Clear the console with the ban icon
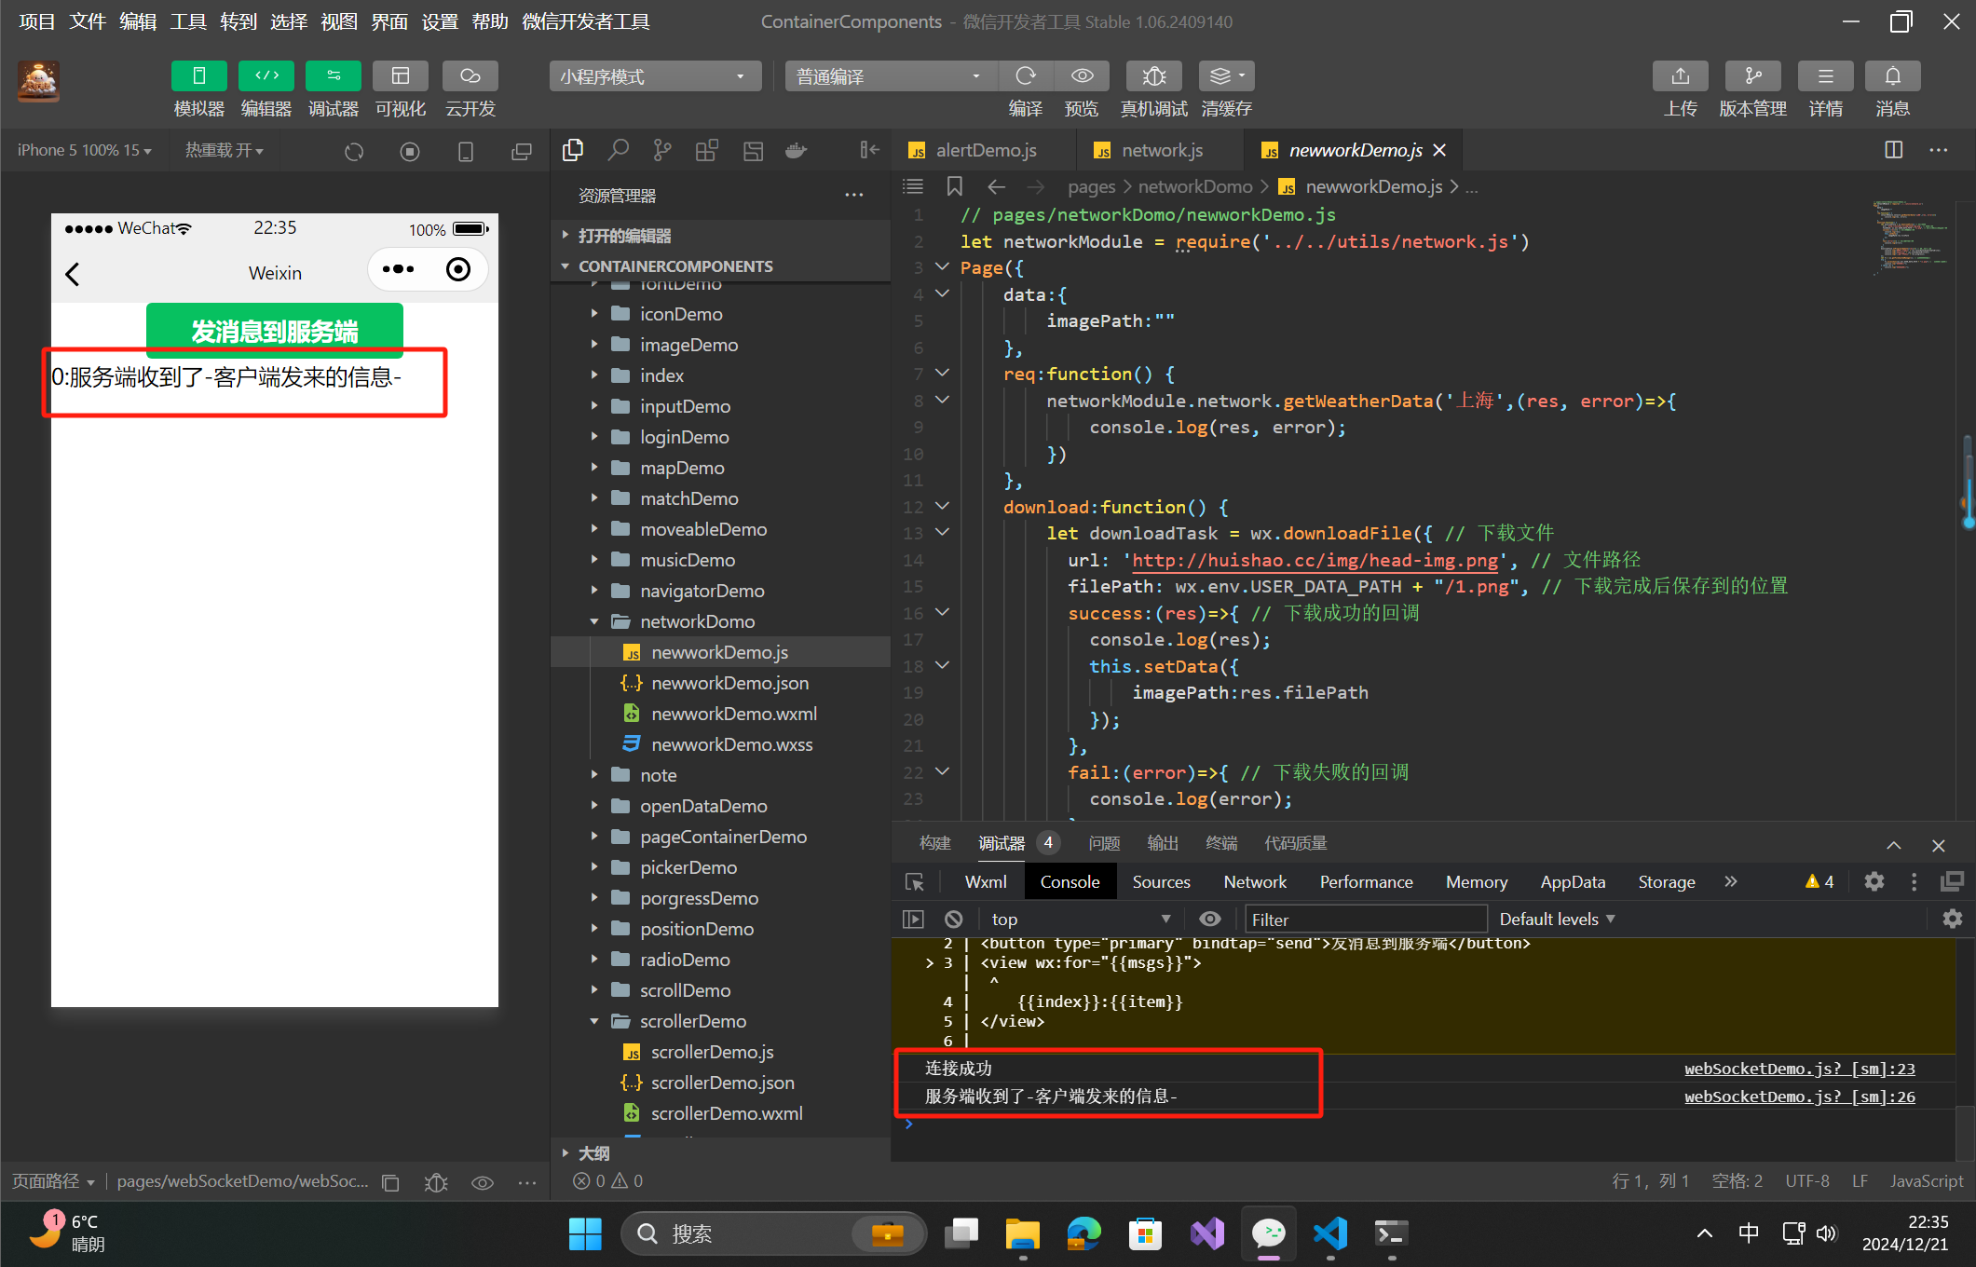This screenshot has height=1267, width=1976. tap(953, 920)
